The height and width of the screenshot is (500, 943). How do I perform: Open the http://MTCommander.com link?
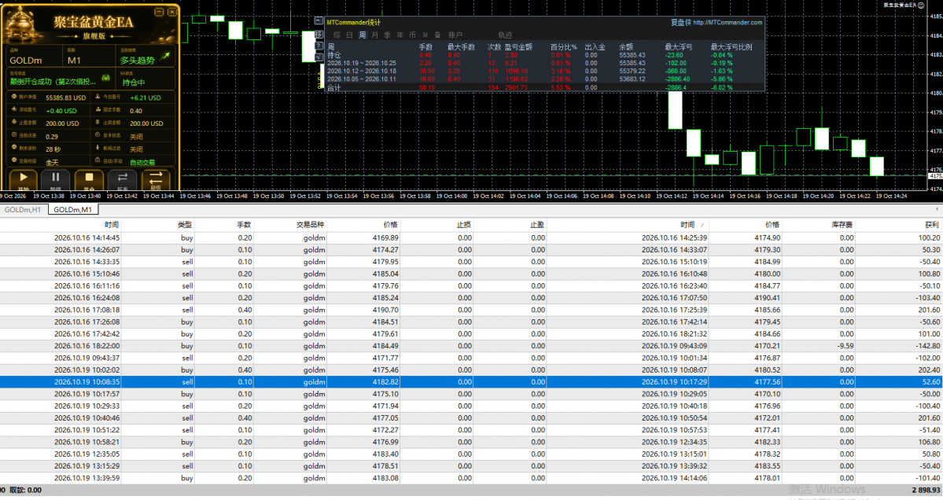727,22
